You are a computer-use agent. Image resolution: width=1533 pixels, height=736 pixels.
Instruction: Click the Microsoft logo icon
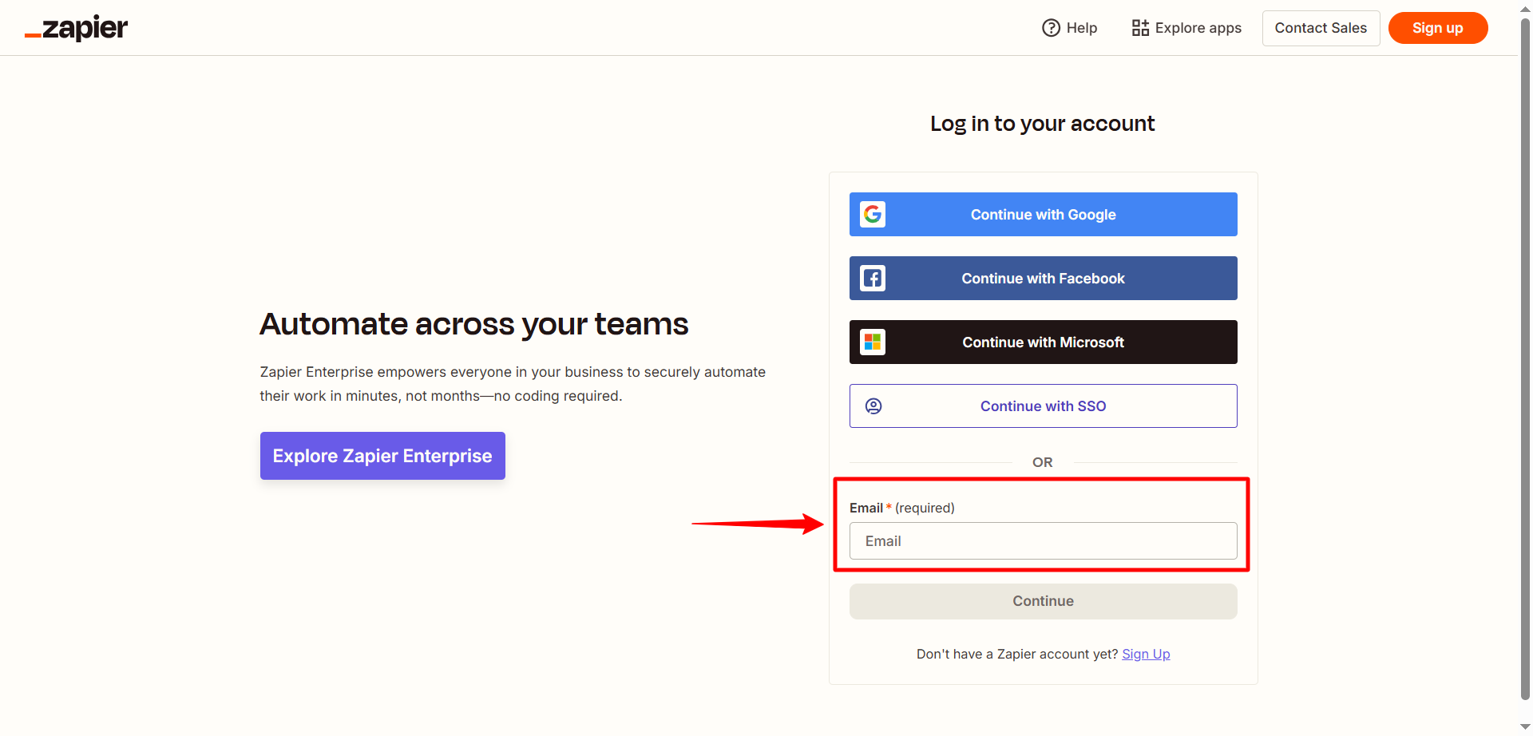click(x=873, y=342)
